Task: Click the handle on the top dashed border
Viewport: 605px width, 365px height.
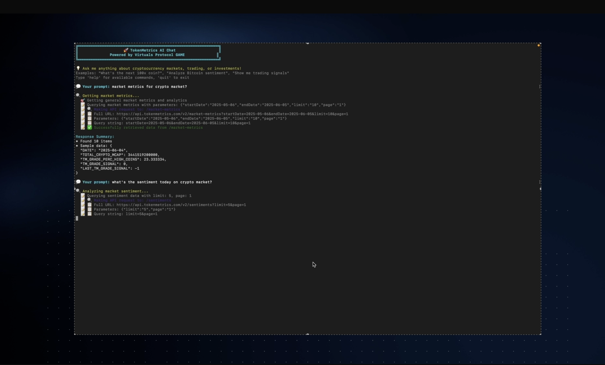Action: (307, 43)
